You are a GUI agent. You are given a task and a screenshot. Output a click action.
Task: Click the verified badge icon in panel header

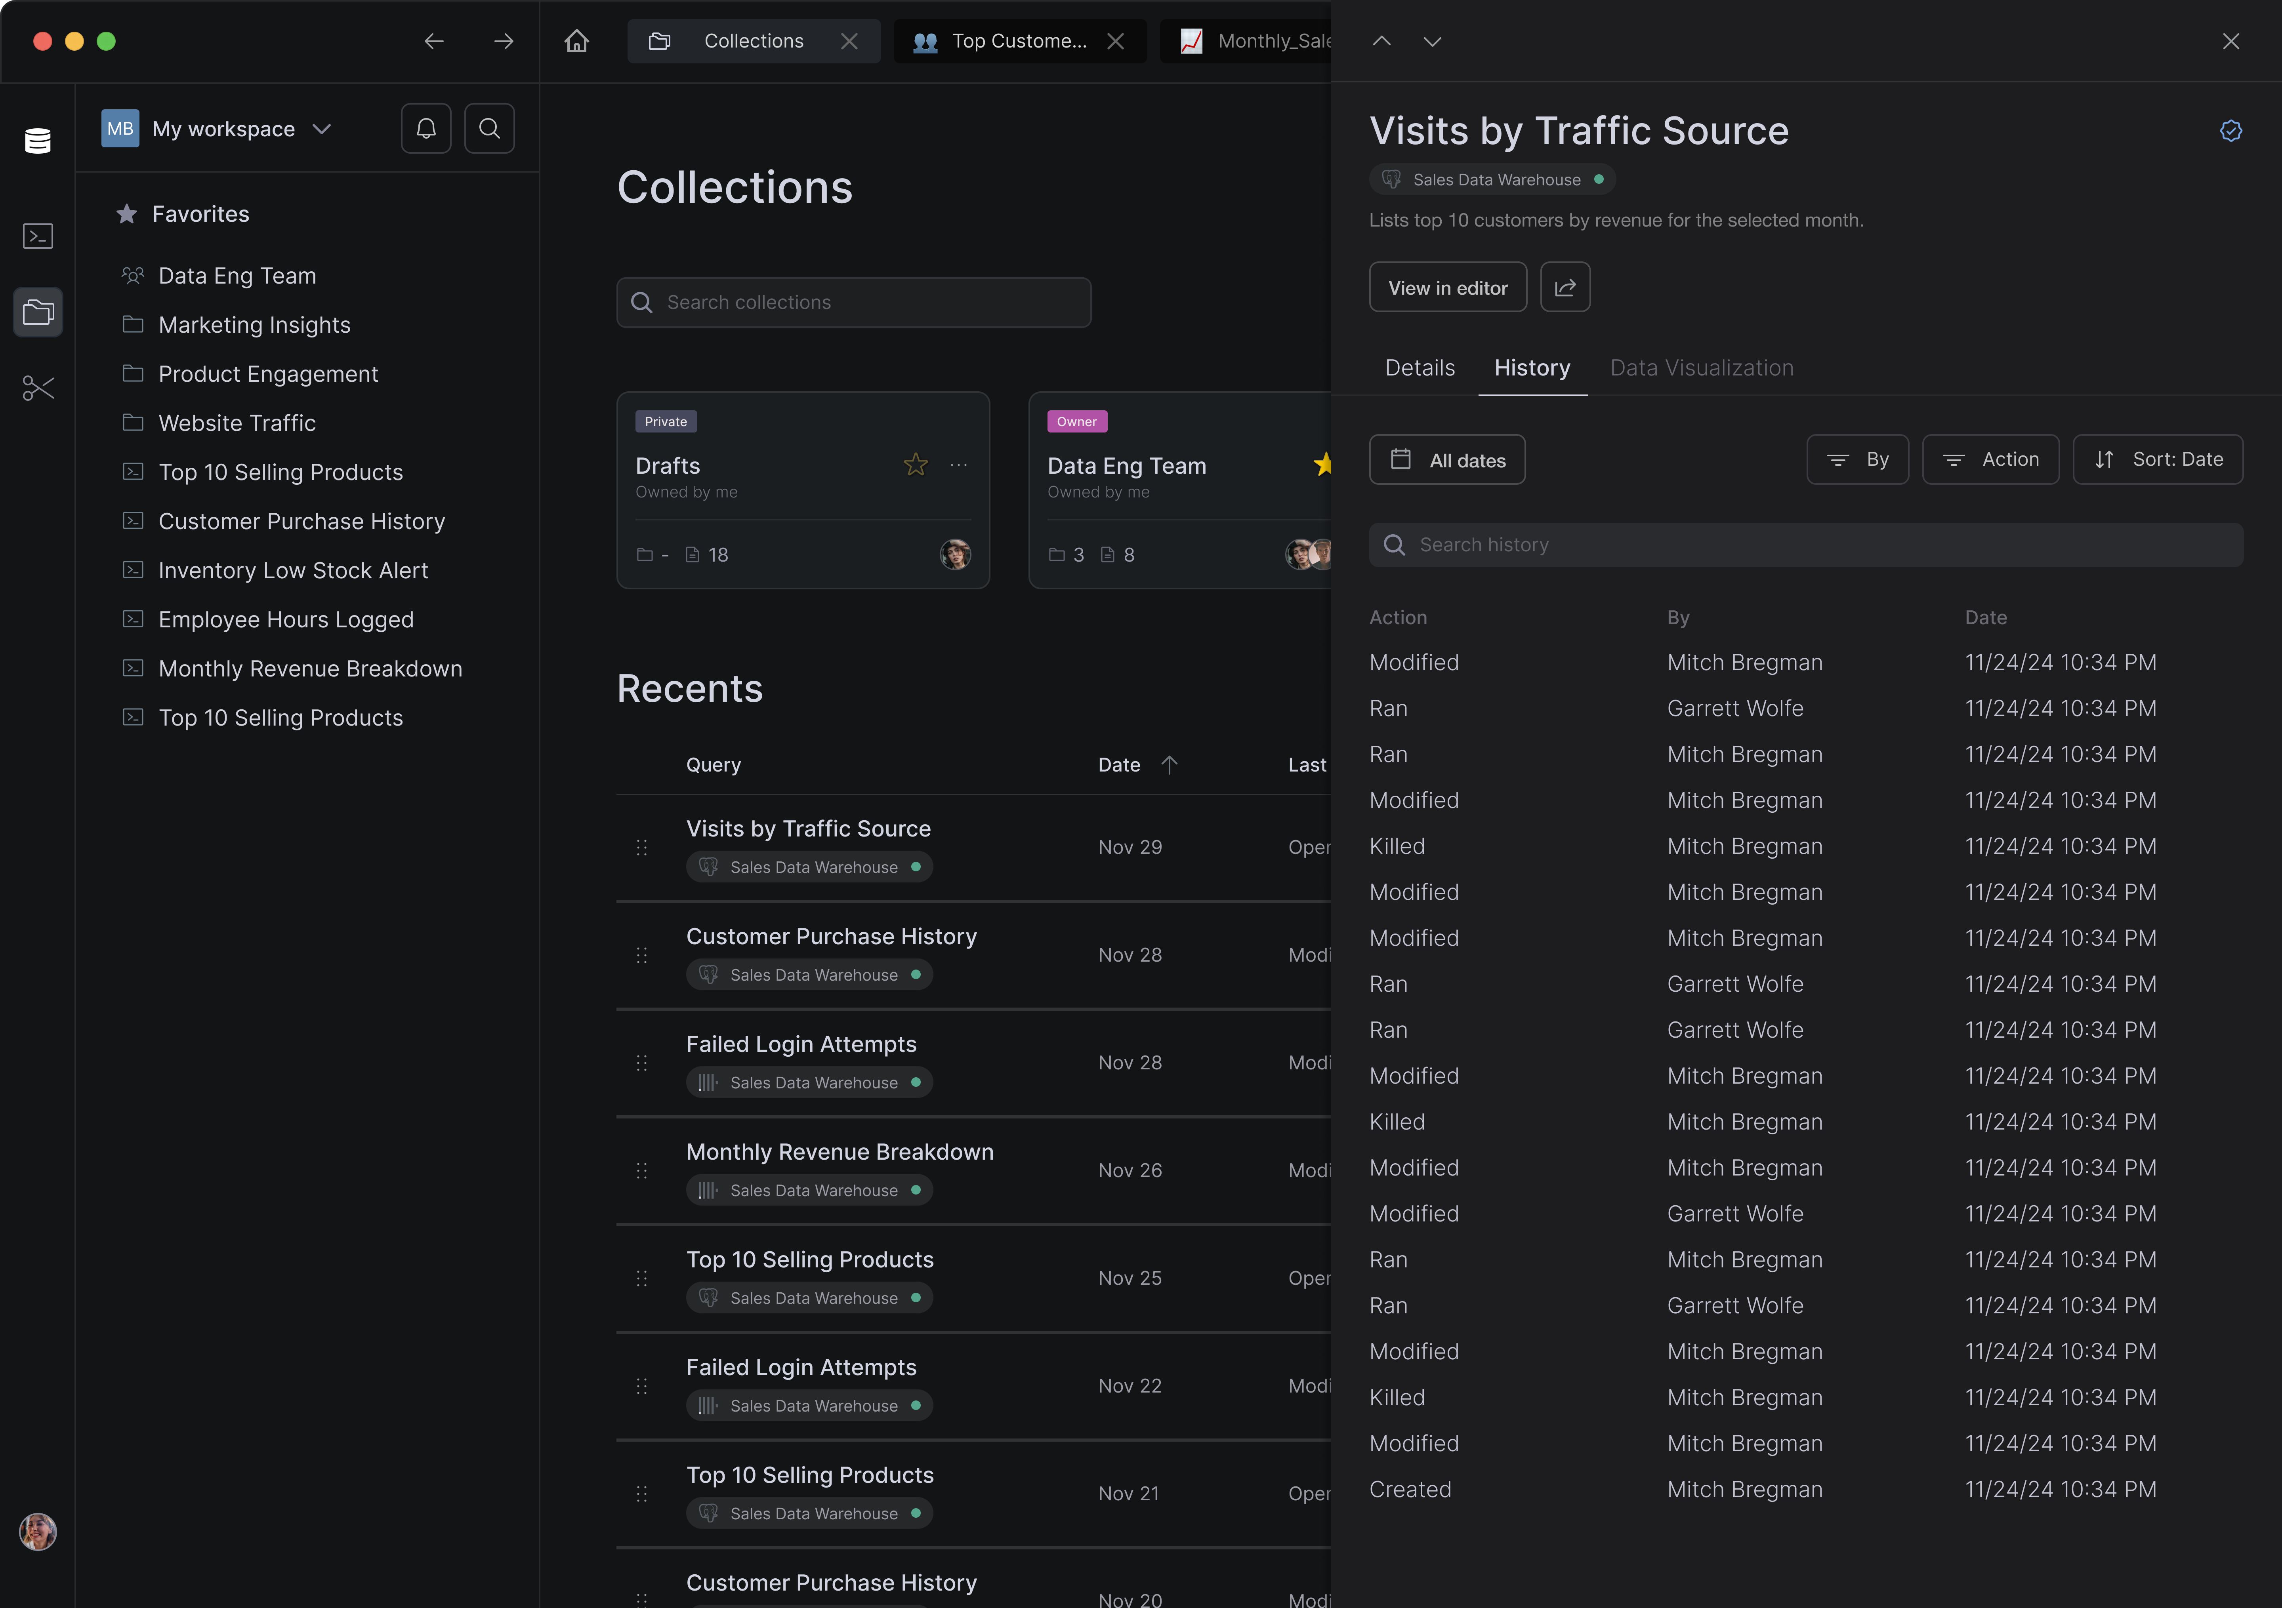(2230, 131)
